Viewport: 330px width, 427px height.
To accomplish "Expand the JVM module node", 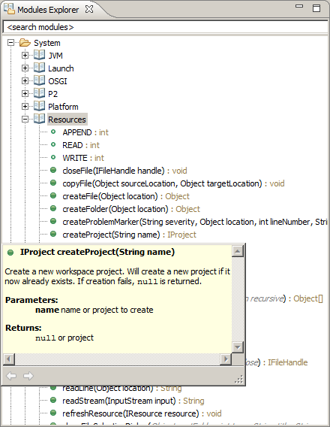I will 25,56.
